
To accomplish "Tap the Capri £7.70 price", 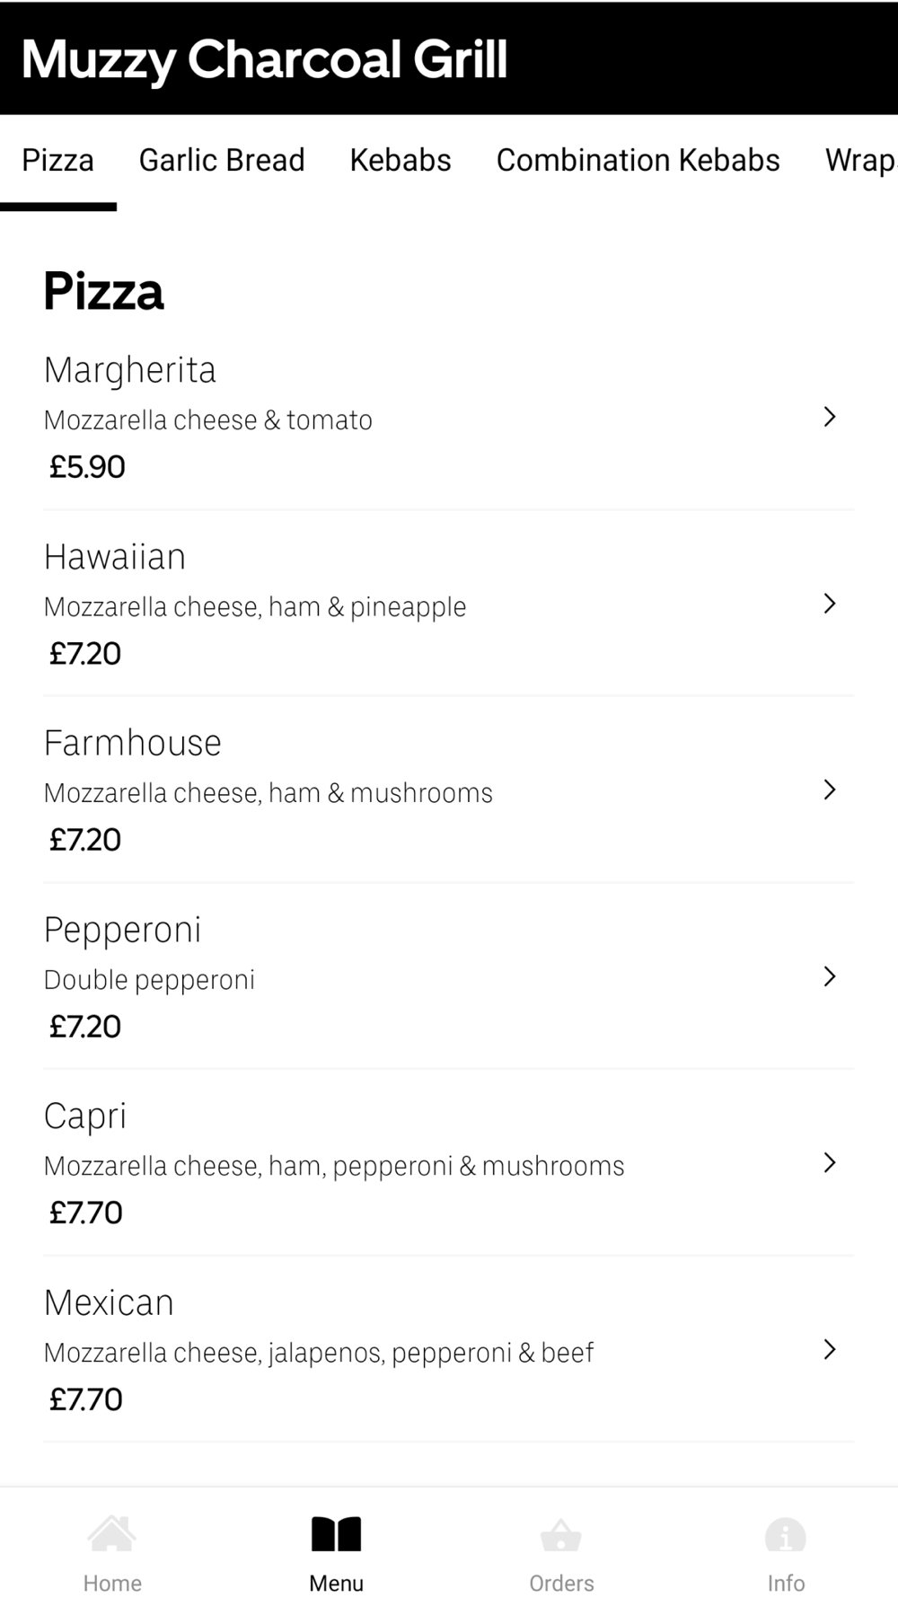I will coord(85,1213).
